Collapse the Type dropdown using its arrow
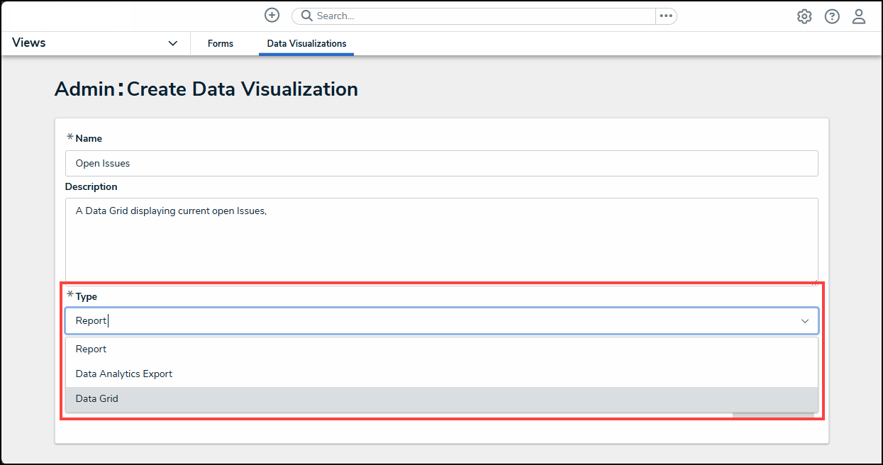The height and width of the screenshot is (465, 883). point(805,321)
